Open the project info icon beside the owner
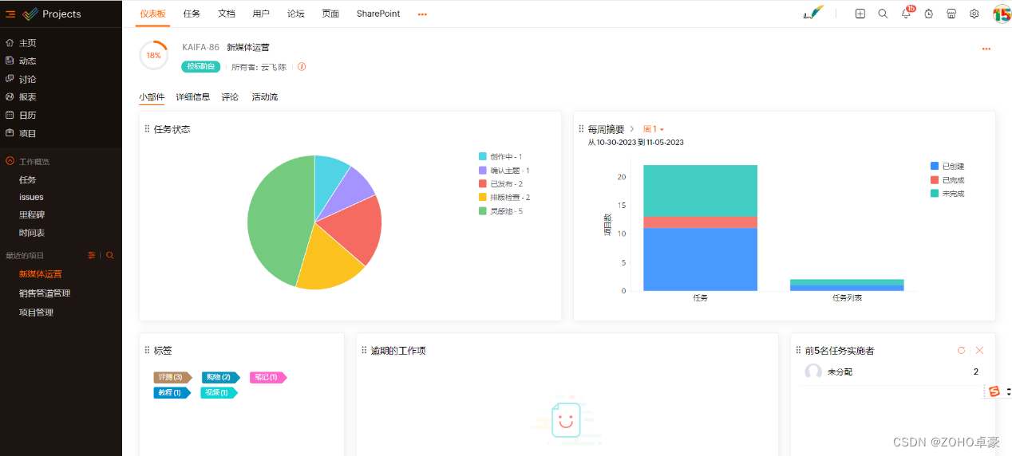 point(302,67)
